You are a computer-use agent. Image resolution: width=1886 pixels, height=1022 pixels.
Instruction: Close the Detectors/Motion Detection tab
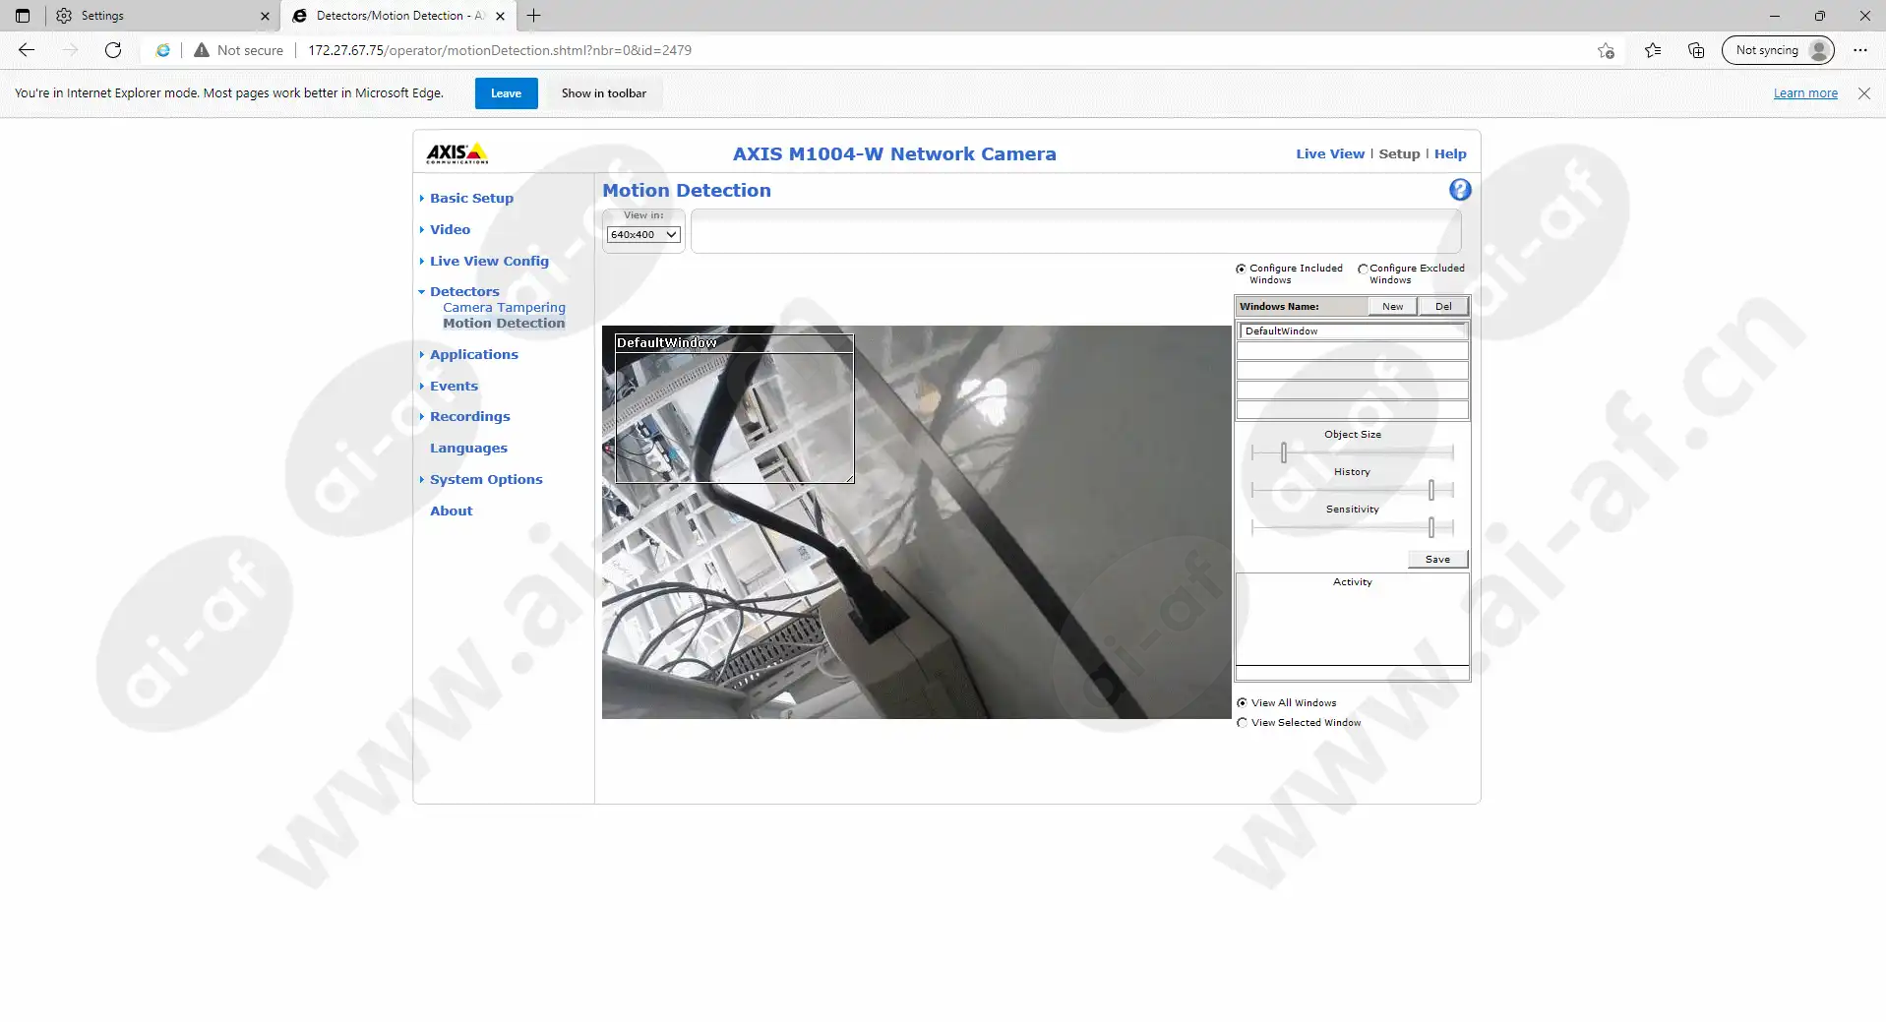(501, 16)
